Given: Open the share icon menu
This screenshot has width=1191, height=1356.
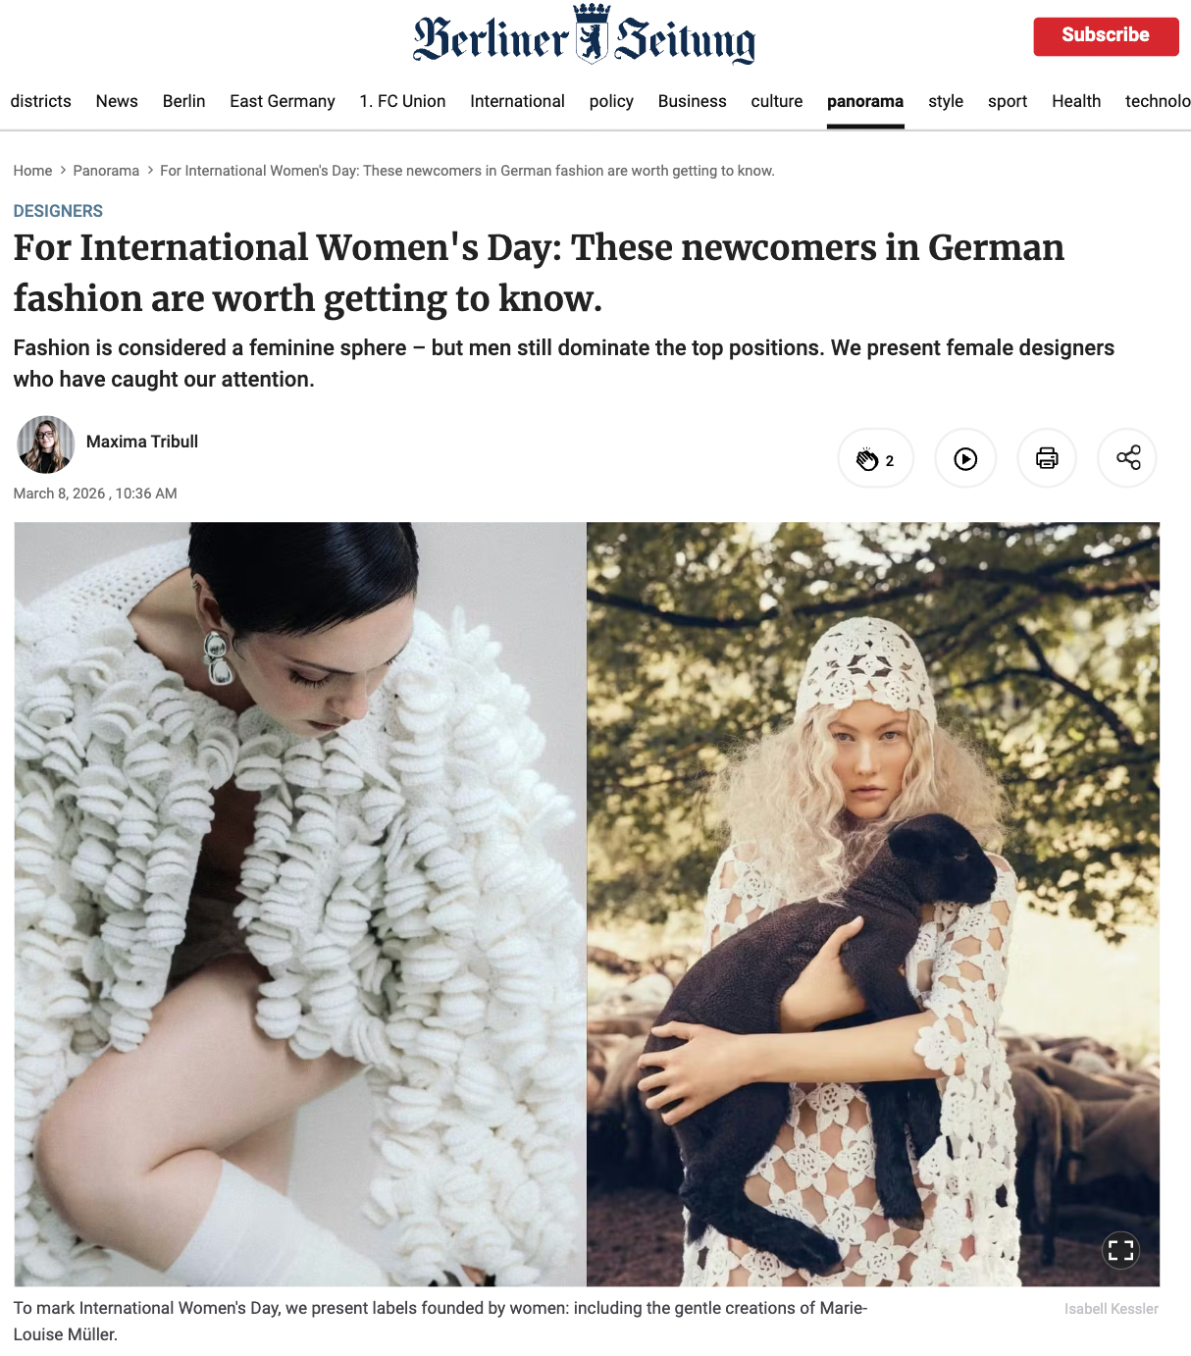Looking at the screenshot, I should pyautogui.click(x=1127, y=458).
